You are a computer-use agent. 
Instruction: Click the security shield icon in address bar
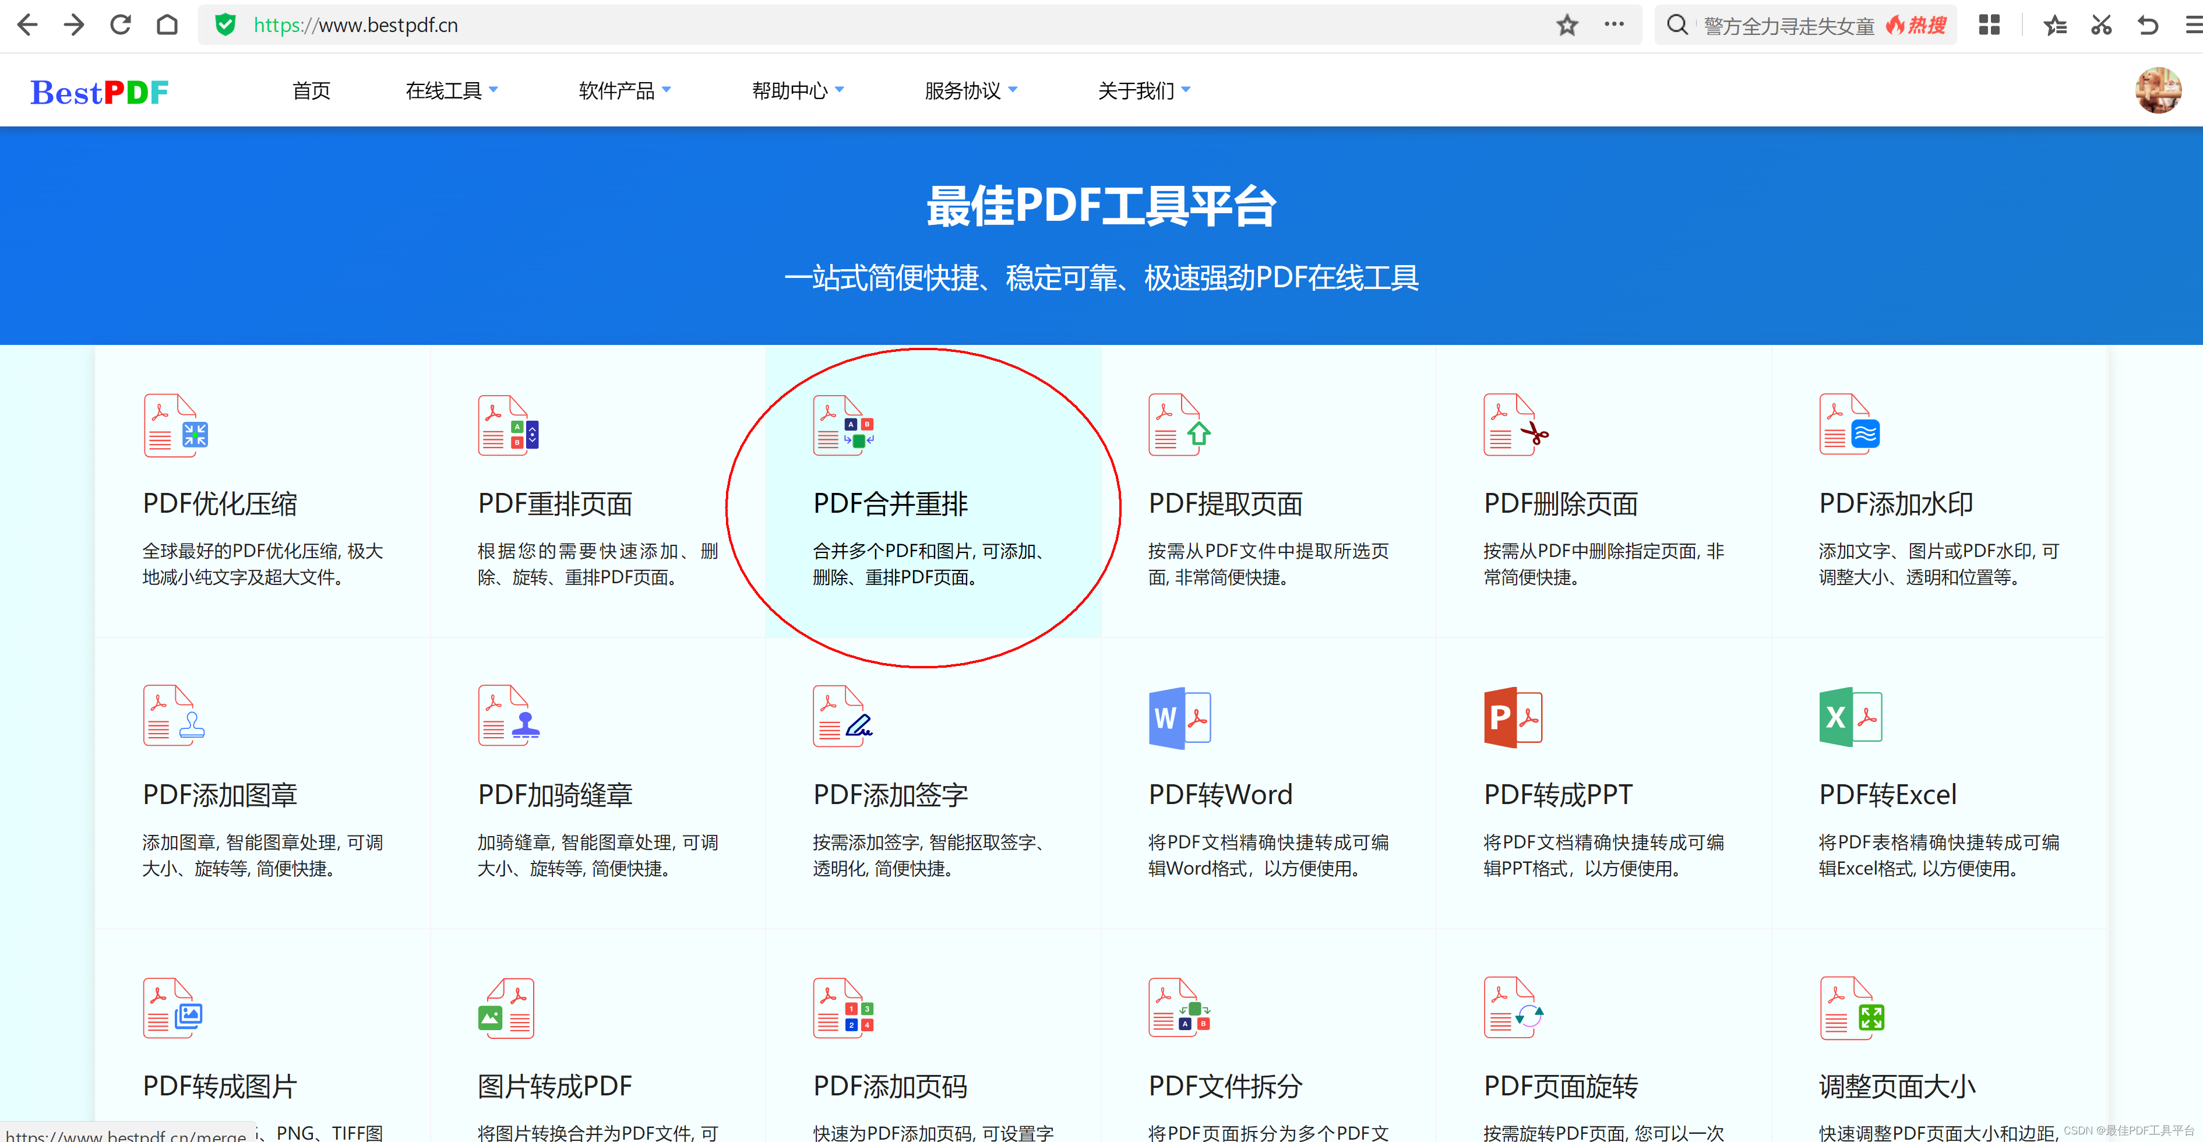[x=225, y=25]
